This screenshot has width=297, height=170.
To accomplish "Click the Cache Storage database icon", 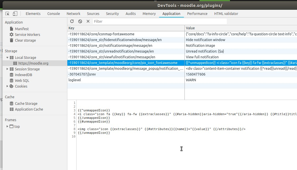I will [x=12, y=104].
